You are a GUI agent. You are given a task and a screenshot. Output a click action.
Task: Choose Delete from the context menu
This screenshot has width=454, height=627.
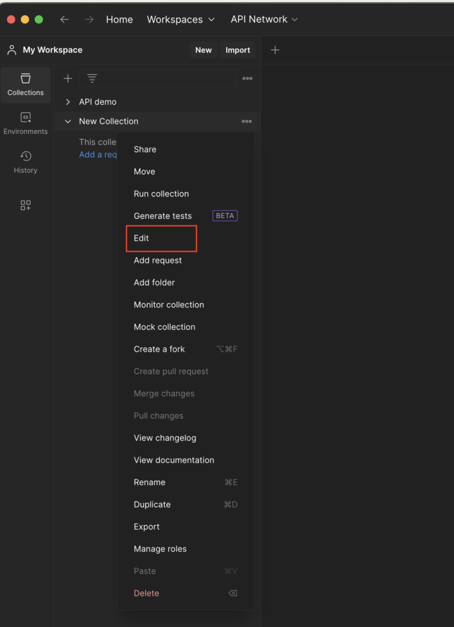(146, 593)
